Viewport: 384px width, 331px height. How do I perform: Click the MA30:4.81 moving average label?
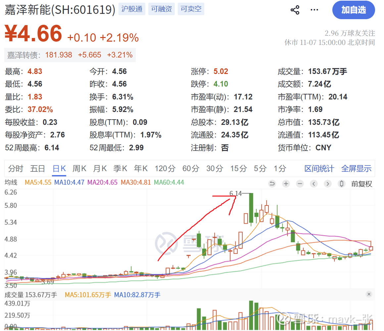(x=136, y=182)
